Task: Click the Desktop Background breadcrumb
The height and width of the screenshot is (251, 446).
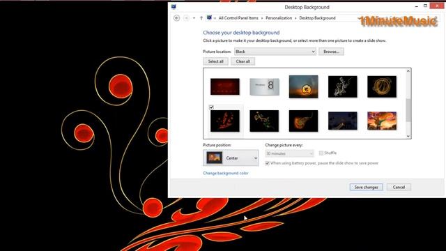Action: (x=317, y=18)
